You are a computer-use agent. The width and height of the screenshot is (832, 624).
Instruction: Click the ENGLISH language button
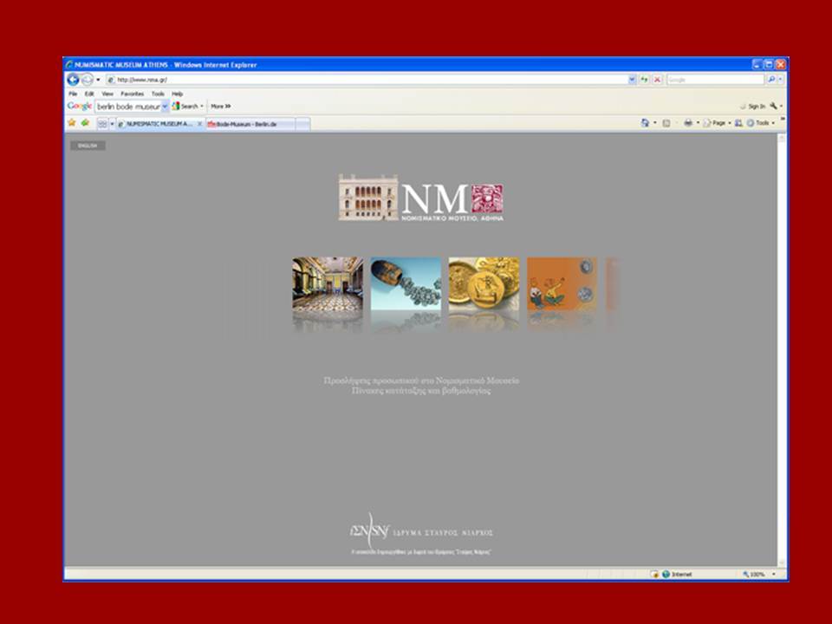click(88, 146)
